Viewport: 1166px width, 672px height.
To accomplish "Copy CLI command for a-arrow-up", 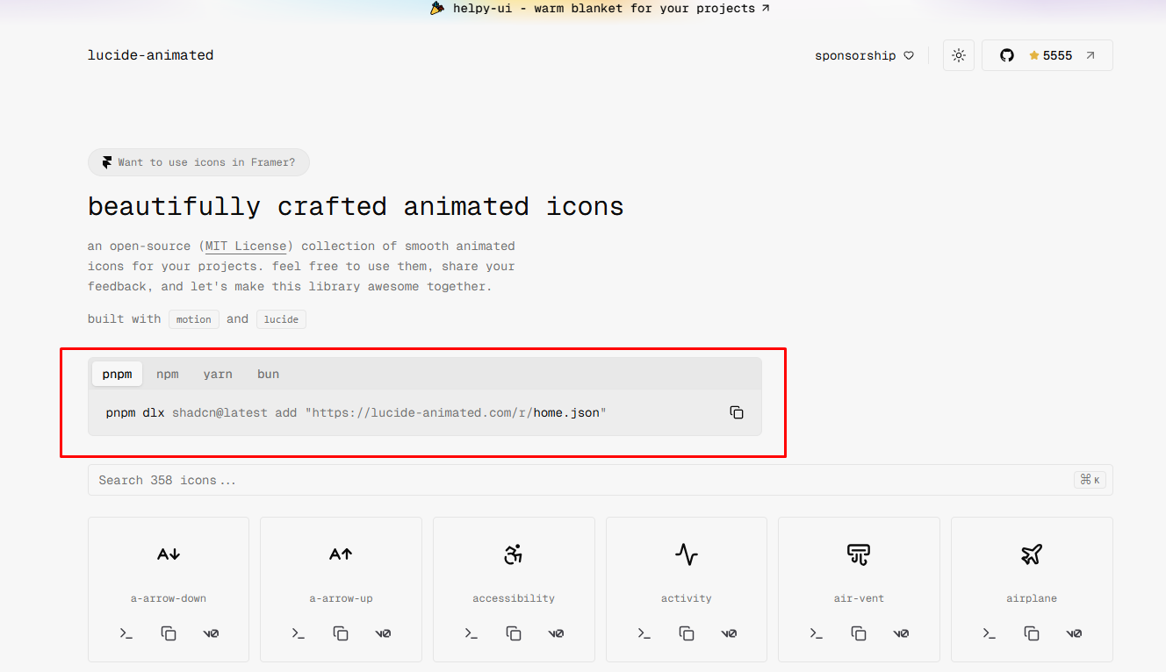I will pyautogui.click(x=299, y=633).
